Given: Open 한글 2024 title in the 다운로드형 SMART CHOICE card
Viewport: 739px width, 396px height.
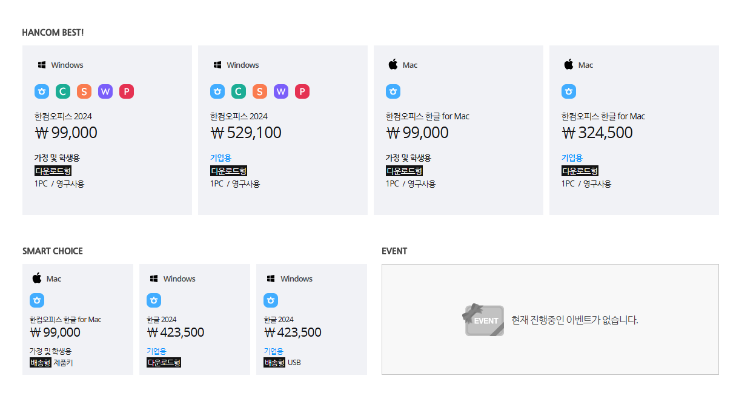Looking at the screenshot, I should click(162, 319).
